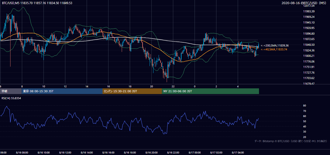330x155 pixels.
Task: Click the RSI axis level 20
Action: (304, 137)
